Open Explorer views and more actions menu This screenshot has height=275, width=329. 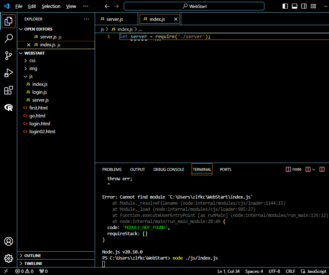86,19
